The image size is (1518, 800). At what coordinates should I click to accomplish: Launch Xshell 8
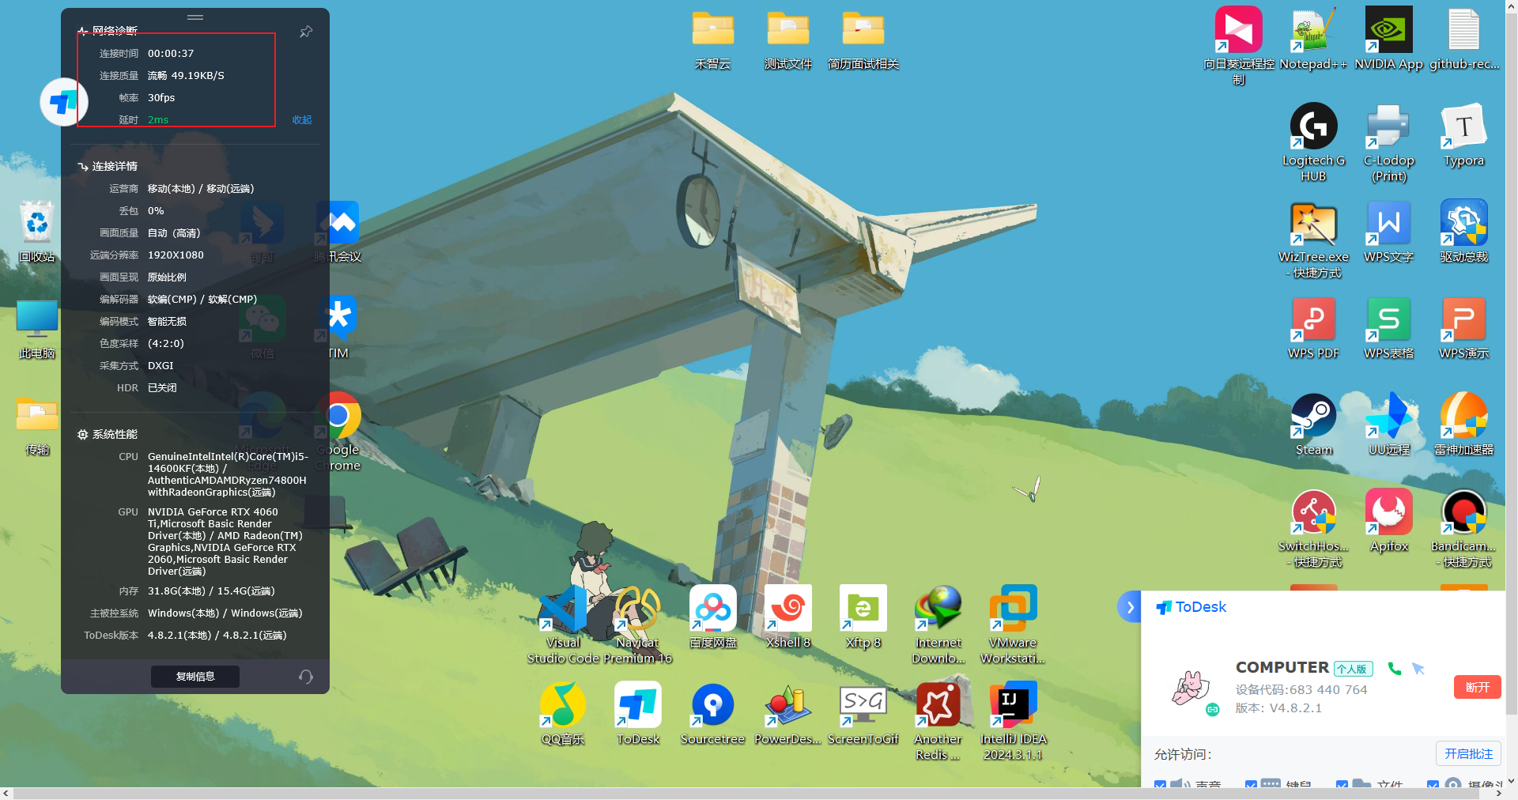click(787, 618)
